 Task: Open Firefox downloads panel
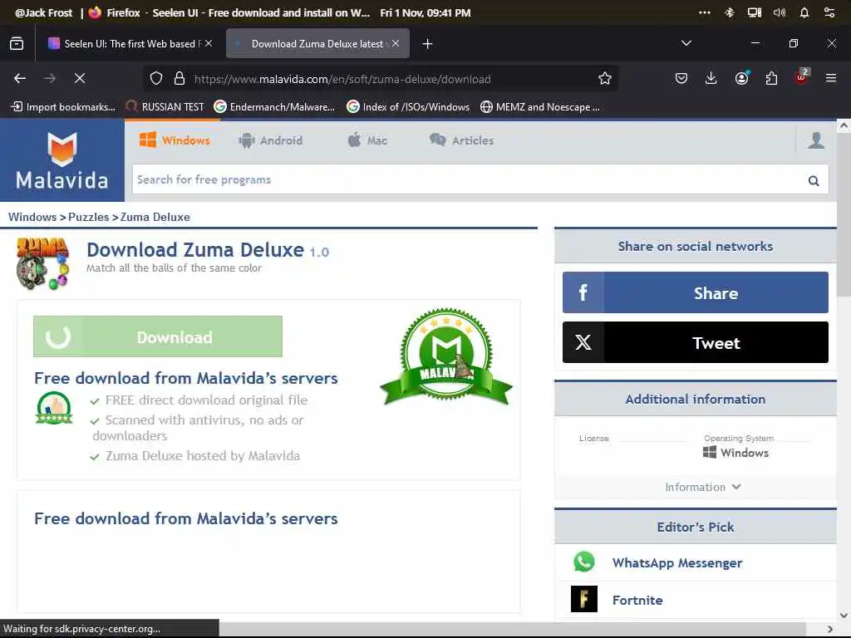(x=711, y=79)
